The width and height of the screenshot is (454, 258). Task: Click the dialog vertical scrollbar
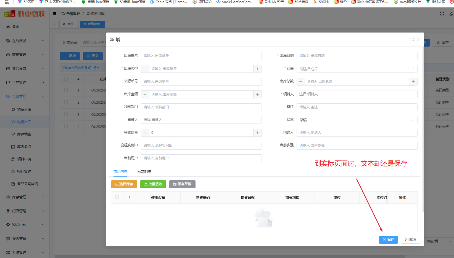pyautogui.click(x=423, y=130)
